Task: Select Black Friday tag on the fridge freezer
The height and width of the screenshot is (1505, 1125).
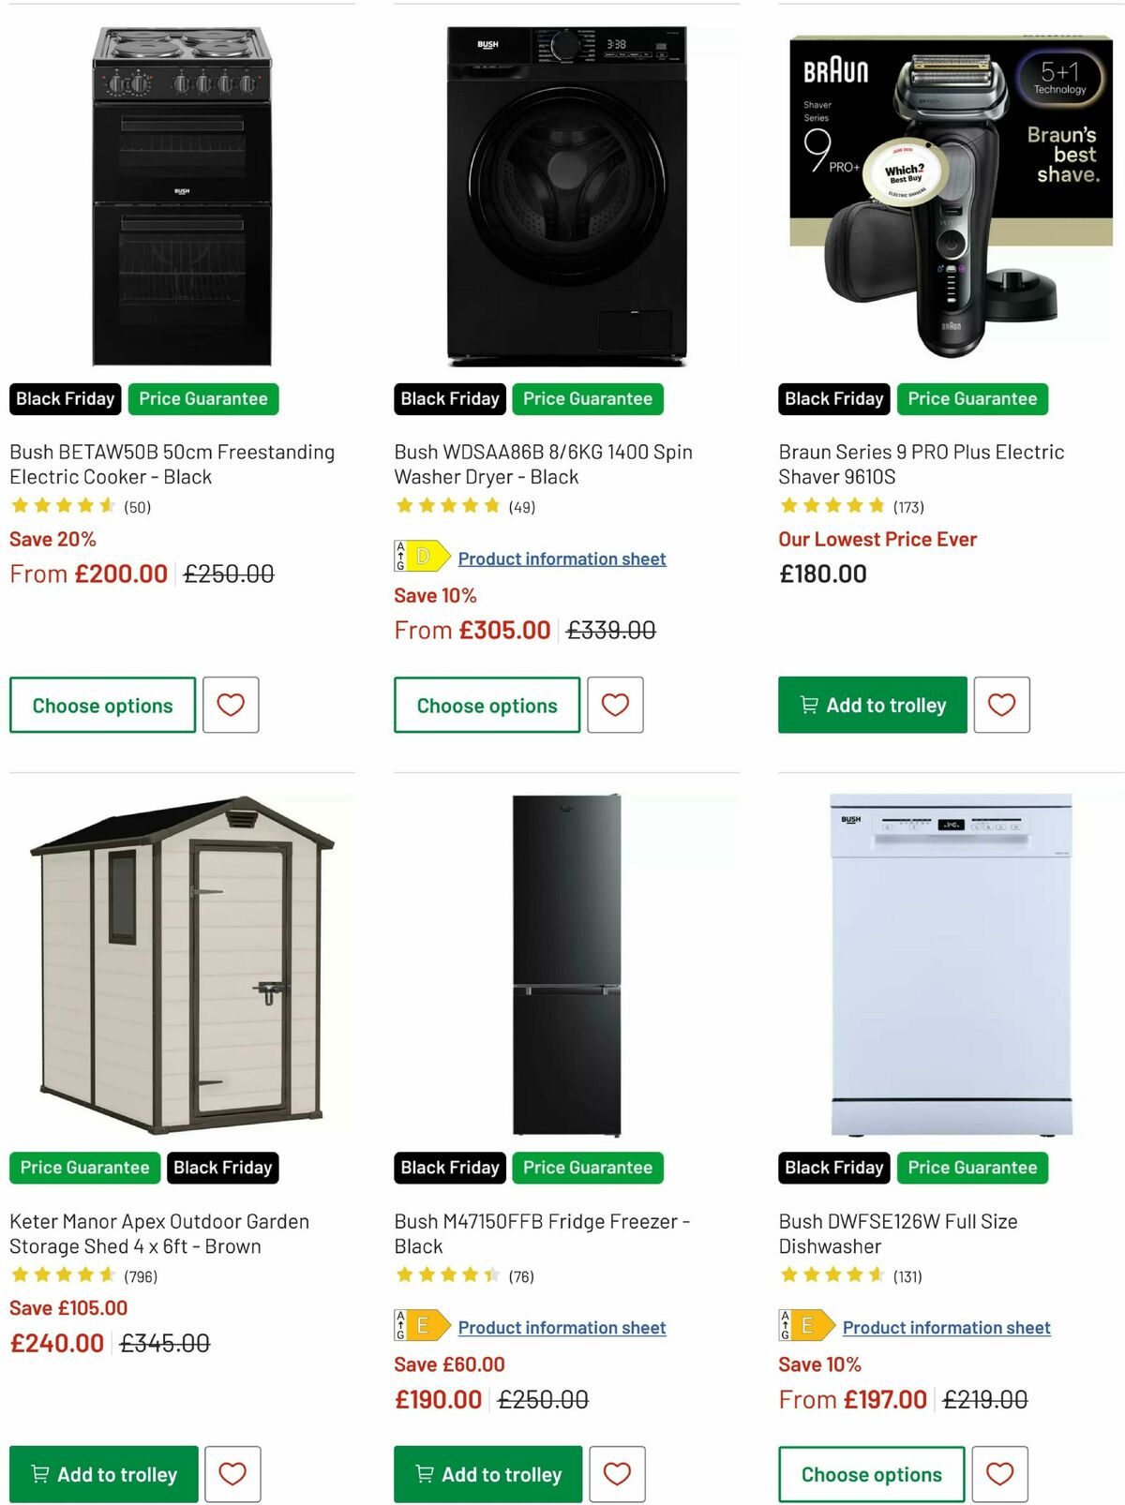Action: click(x=449, y=1168)
